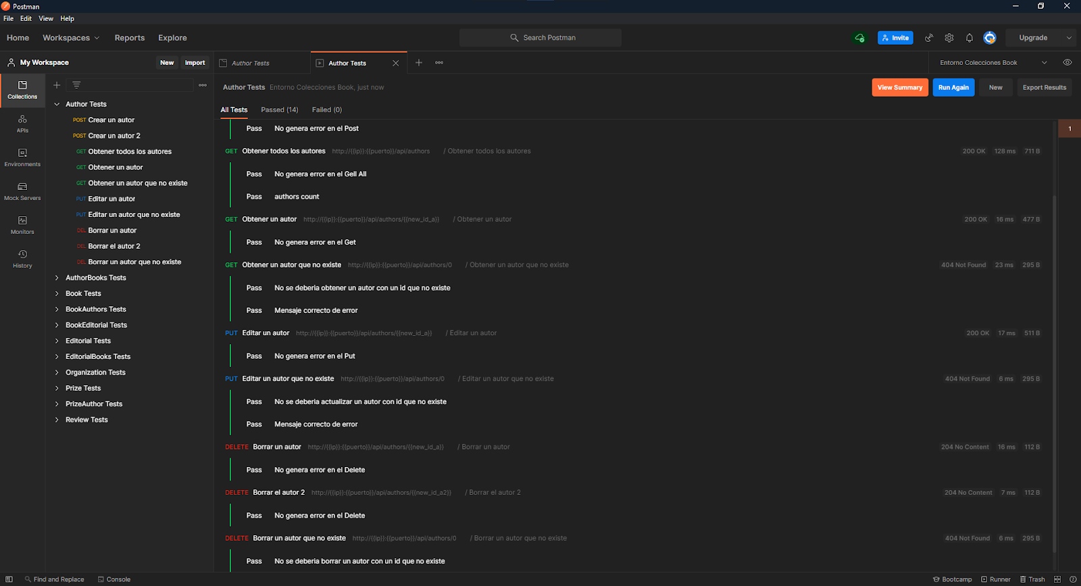Click New button in My Workspace
Screen dimensions: 1081x586
click(x=167, y=63)
